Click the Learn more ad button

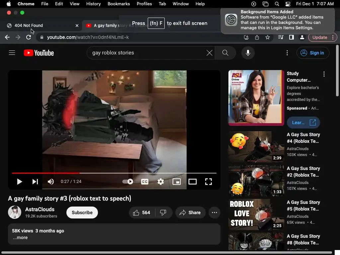[x=303, y=123]
